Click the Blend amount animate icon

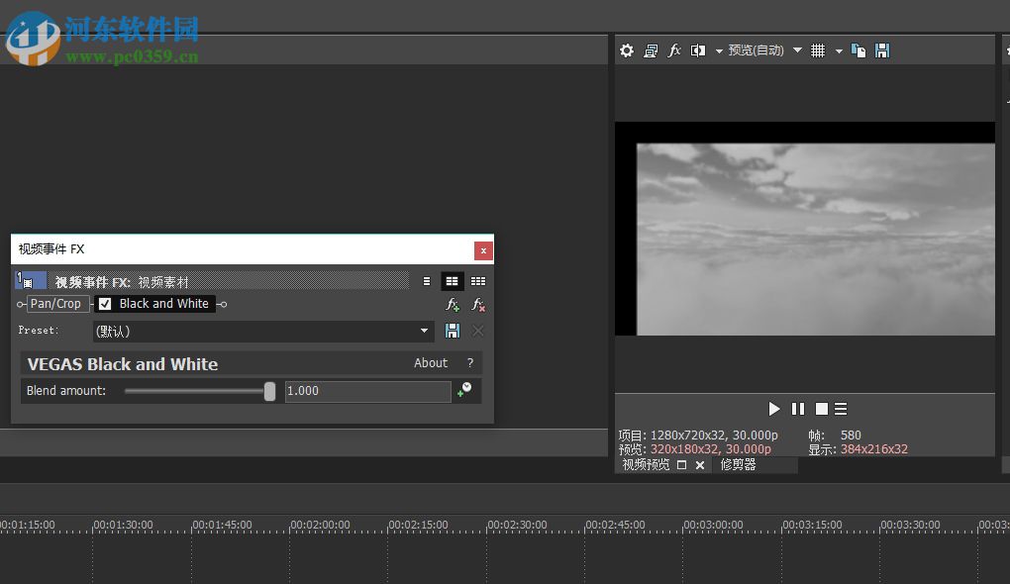(x=463, y=391)
